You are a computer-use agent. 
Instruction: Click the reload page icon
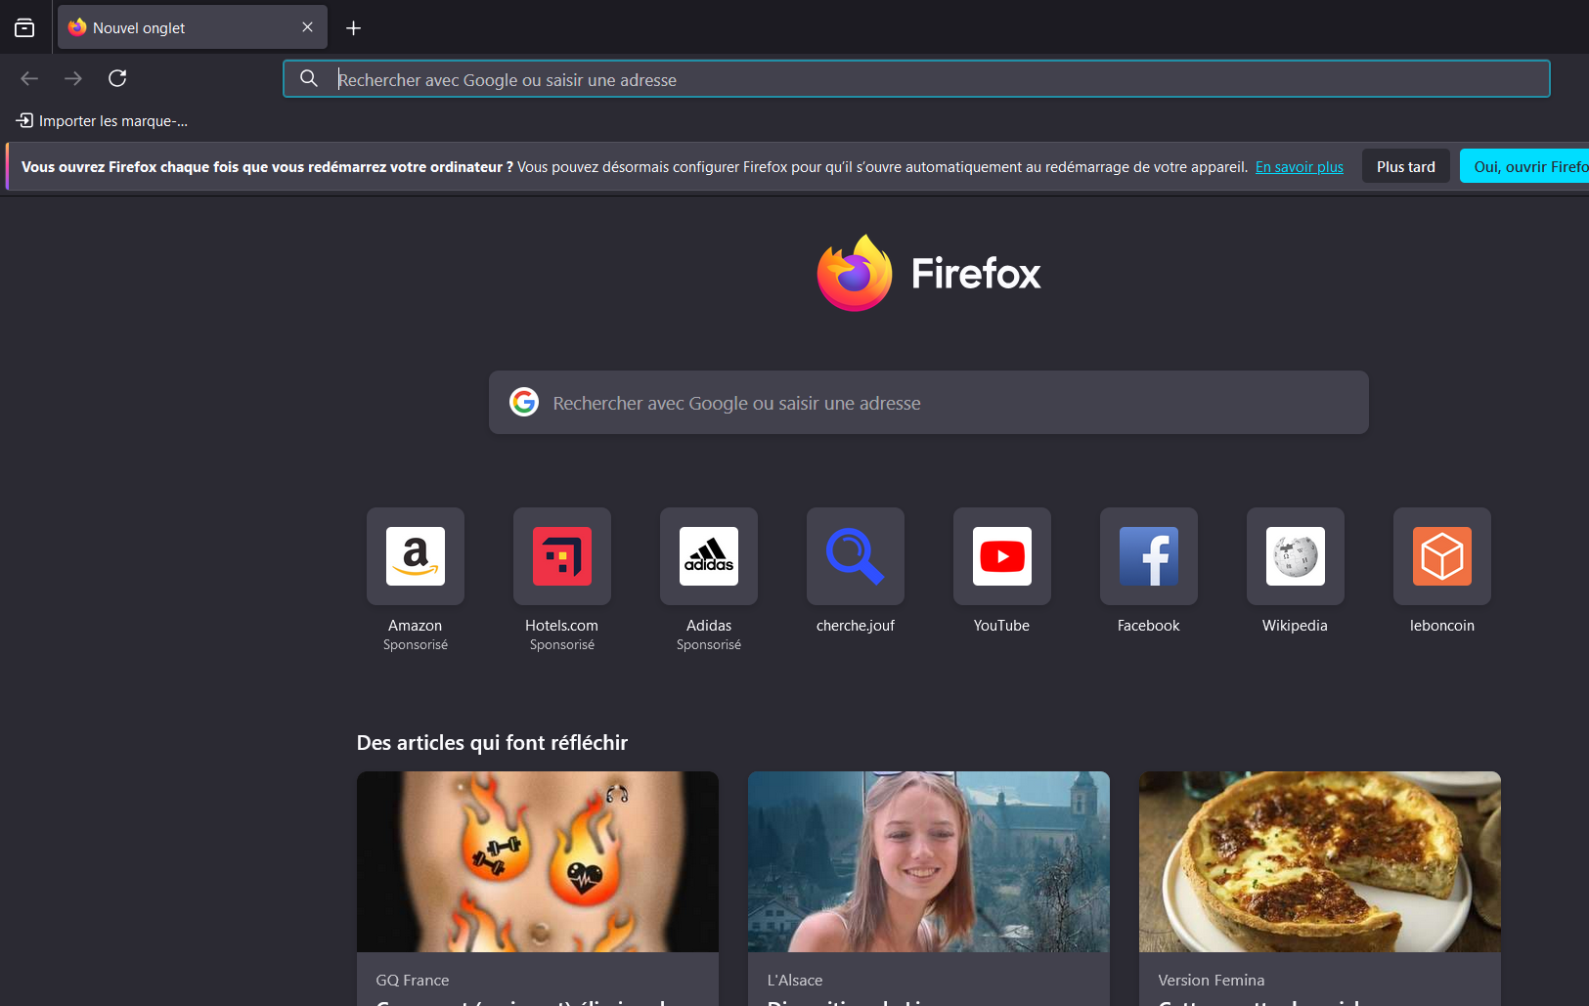tap(117, 78)
